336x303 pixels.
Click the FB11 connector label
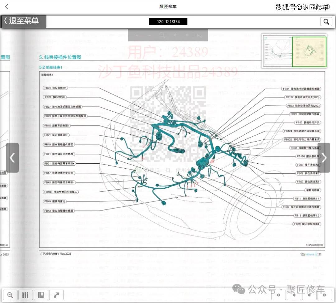[307, 199]
